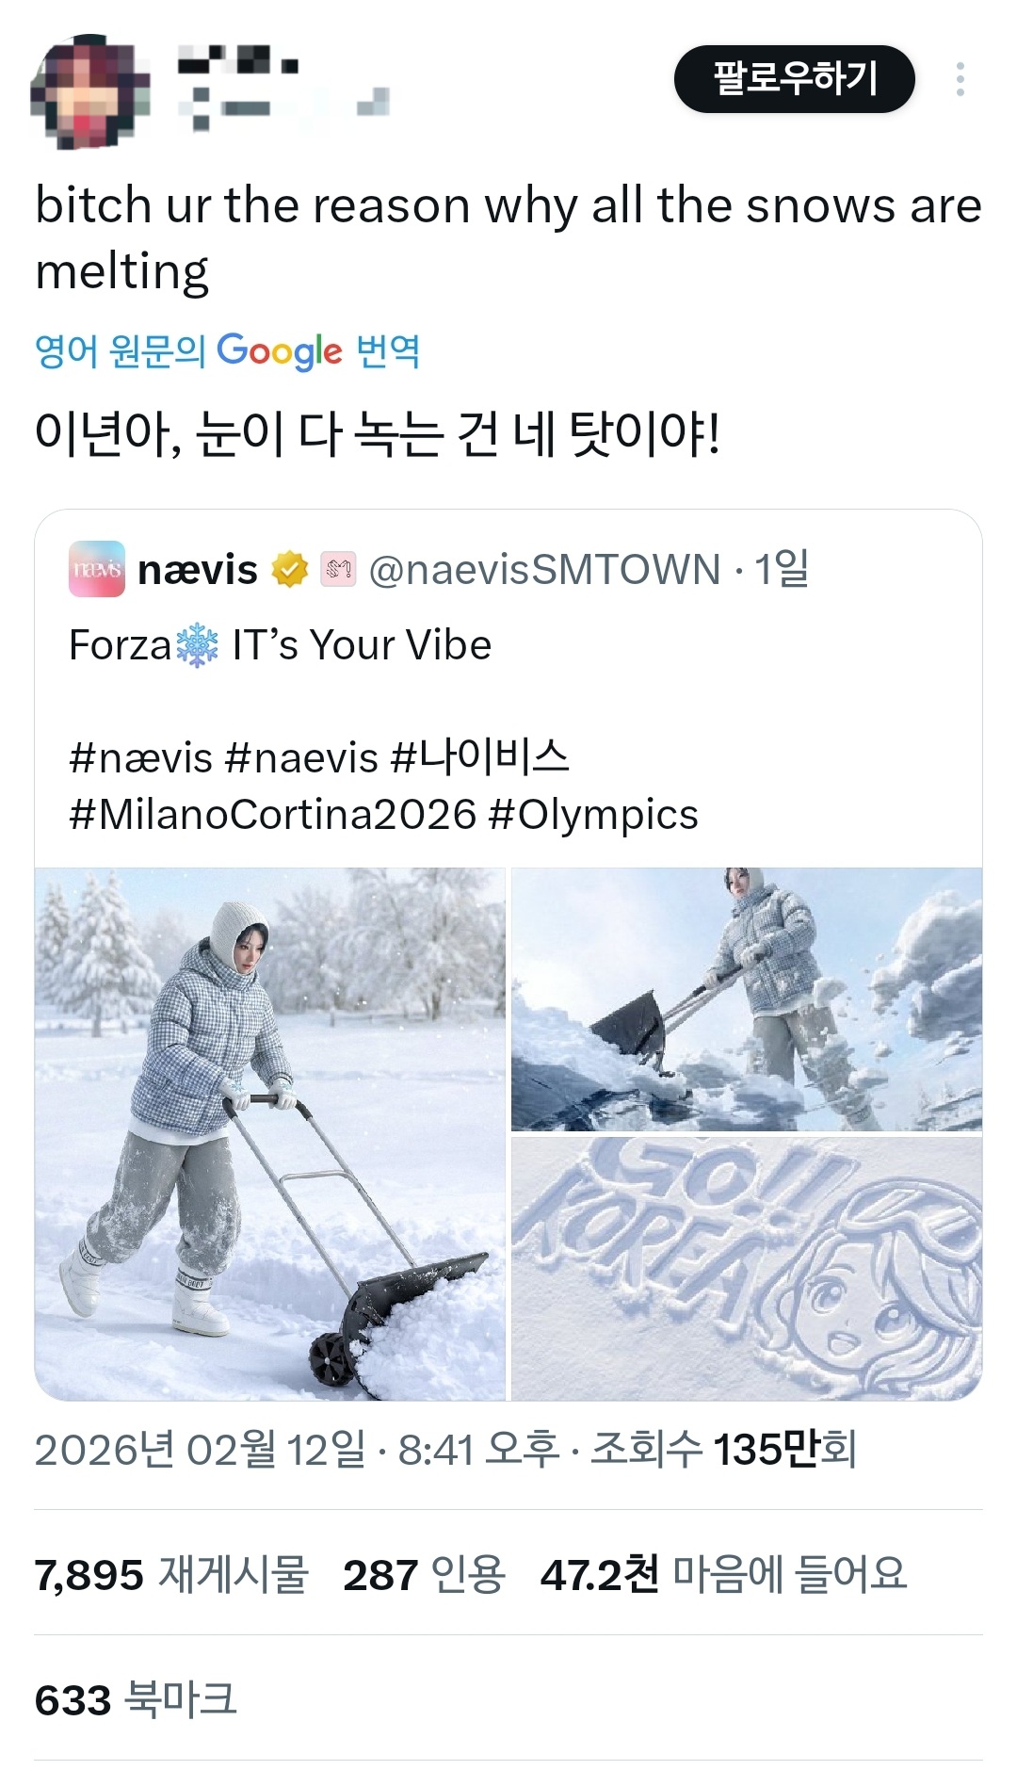Tap the 팔로우하기 follow button

pos(794,79)
